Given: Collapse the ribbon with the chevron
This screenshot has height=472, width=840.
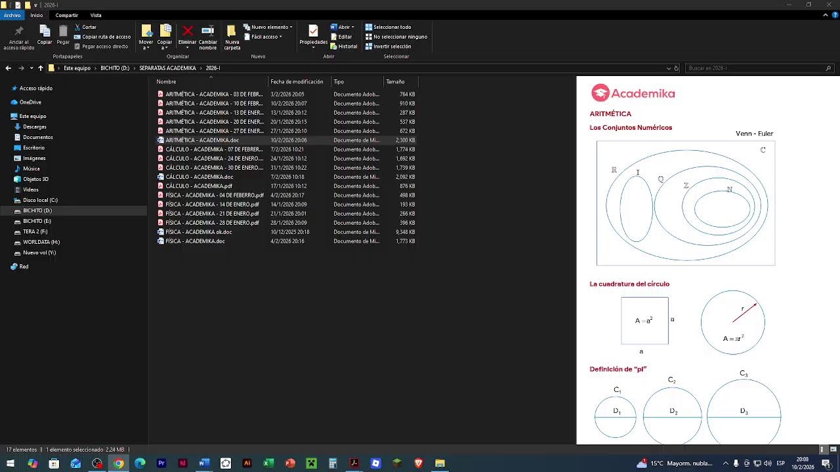Looking at the screenshot, I should pyautogui.click(x=824, y=15).
